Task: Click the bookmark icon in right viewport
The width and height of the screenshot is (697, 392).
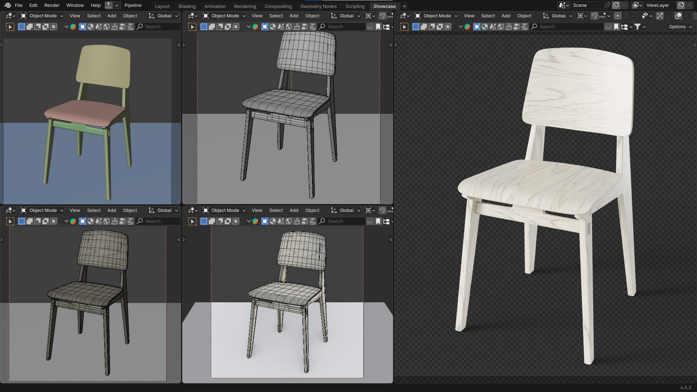Action: (616, 27)
